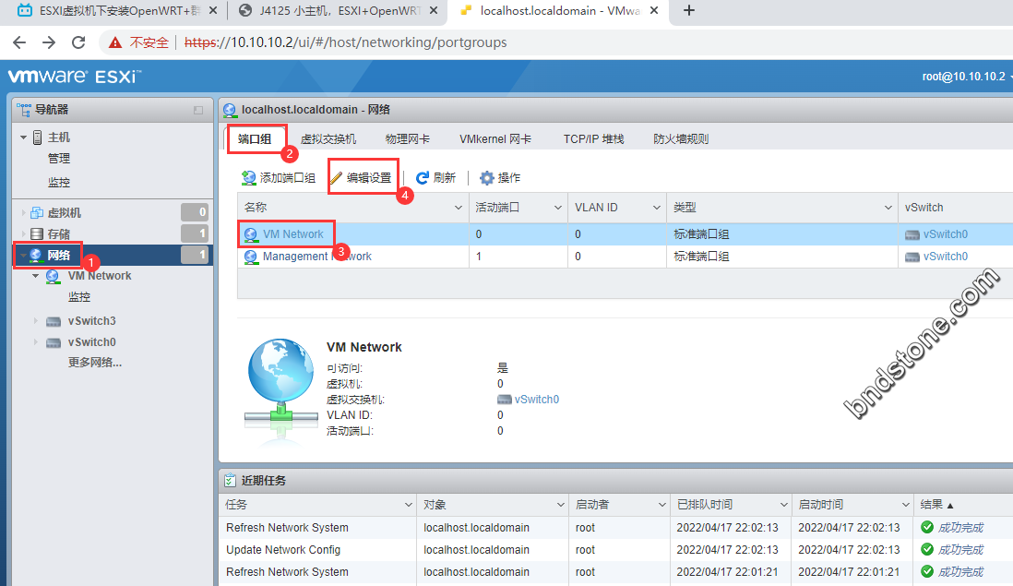Open the 操作 gear actions menu
This screenshot has height=586, width=1013.
click(x=500, y=178)
